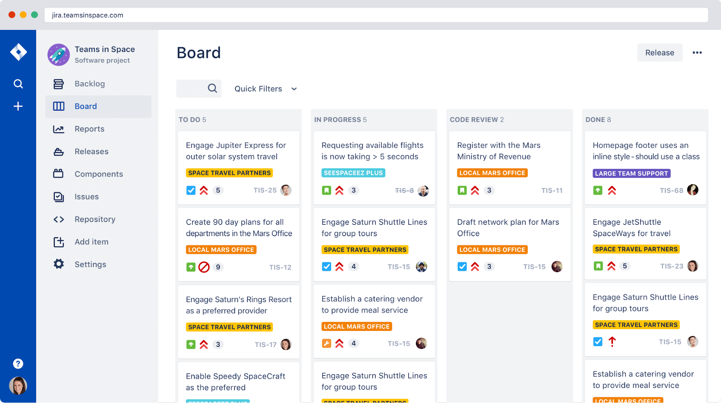Click the plus Create button
The width and height of the screenshot is (721, 403).
pyautogui.click(x=18, y=106)
